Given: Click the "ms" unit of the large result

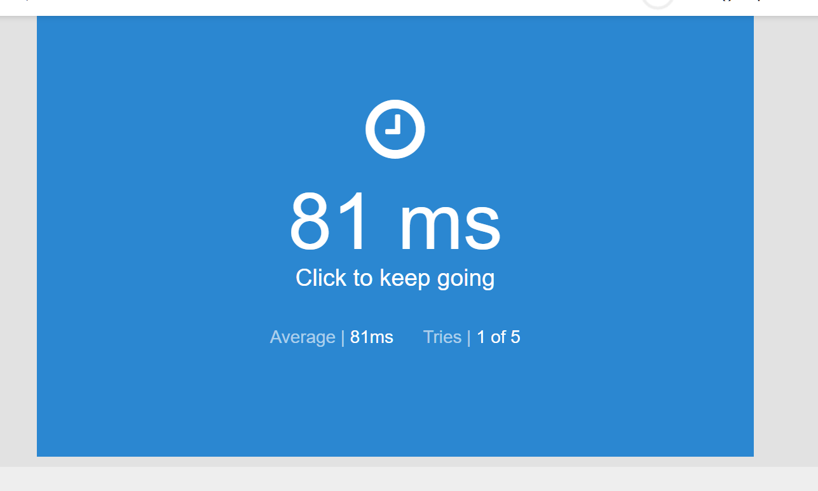Looking at the screenshot, I should coord(450,227).
